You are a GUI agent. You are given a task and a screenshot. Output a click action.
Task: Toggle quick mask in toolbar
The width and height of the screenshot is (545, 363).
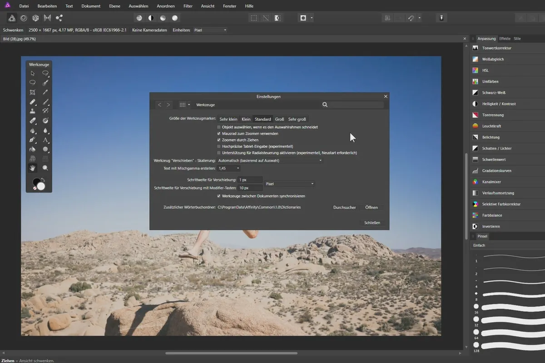point(303,18)
